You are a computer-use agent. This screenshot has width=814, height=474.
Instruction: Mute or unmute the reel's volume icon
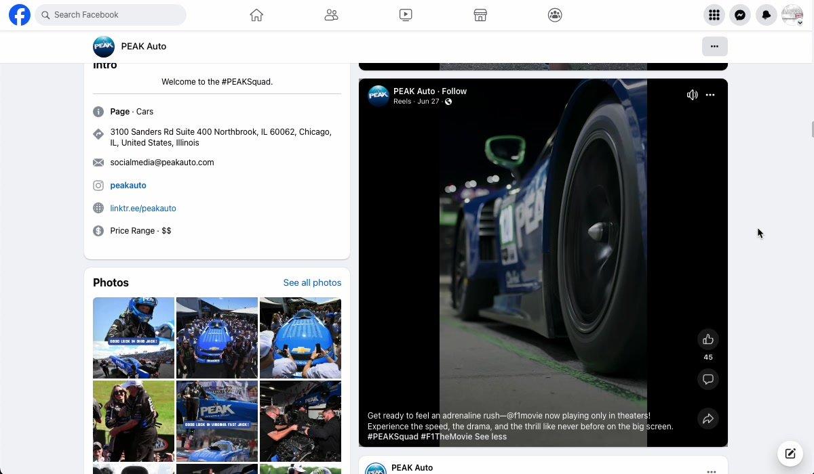tap(692, 95)
